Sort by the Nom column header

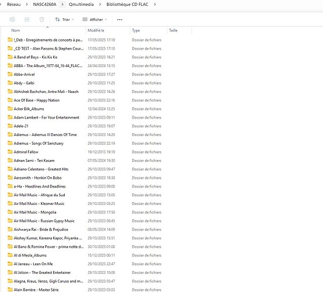[x=16, y=30]
